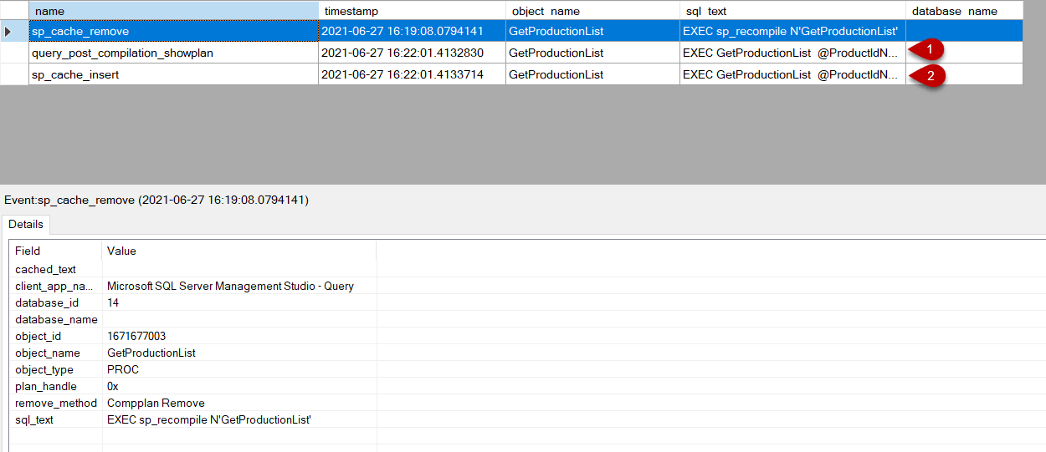Click the database_id value 14
This screenshot has width=1046, height=452.
[x=113, y=302]
